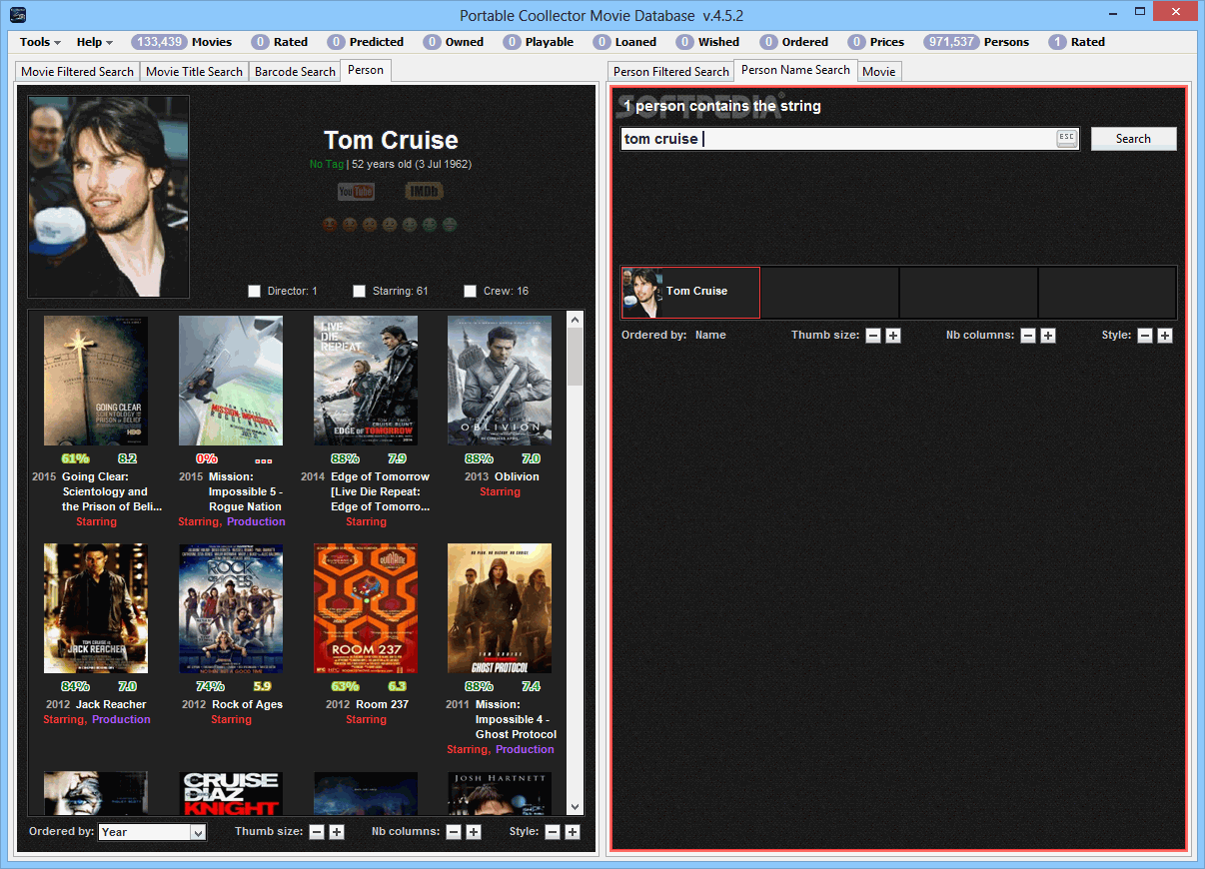
Task: Click Style plus in Person Name Search results
Action: click(1165, 336)
